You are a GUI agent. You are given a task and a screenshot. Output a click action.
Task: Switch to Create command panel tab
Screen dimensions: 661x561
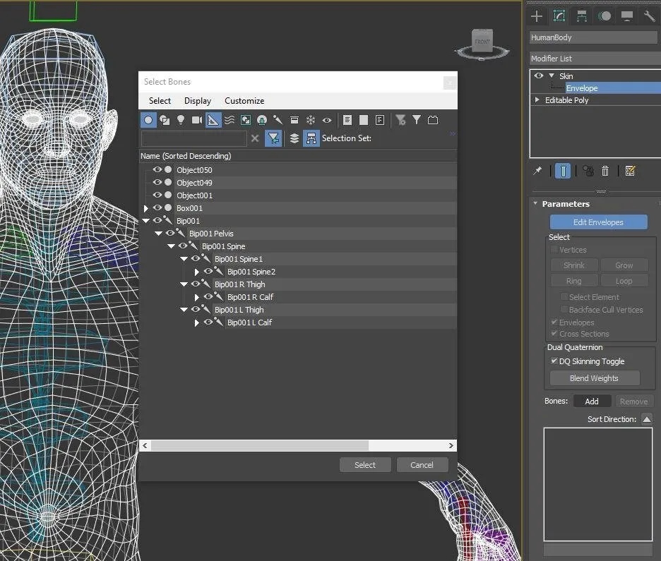pyautogui.click(x=537, y=16)
